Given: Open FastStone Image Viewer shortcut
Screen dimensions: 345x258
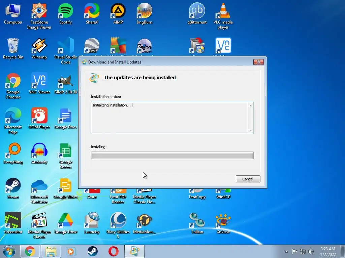Looking at the screenshot, I should tap(39, 16).
